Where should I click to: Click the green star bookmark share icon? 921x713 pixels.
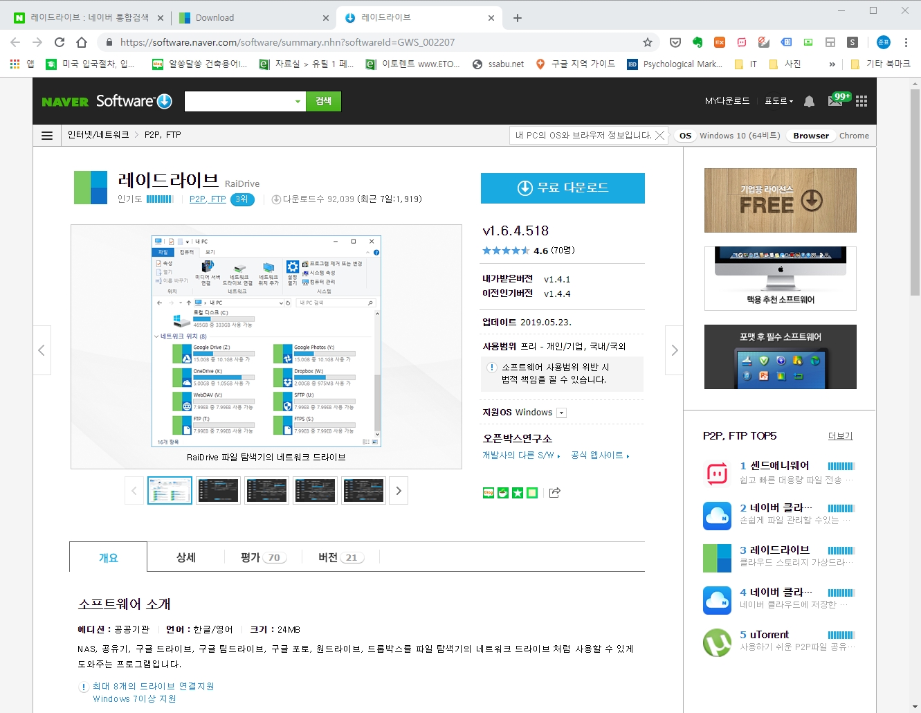[x=518, y=493]
